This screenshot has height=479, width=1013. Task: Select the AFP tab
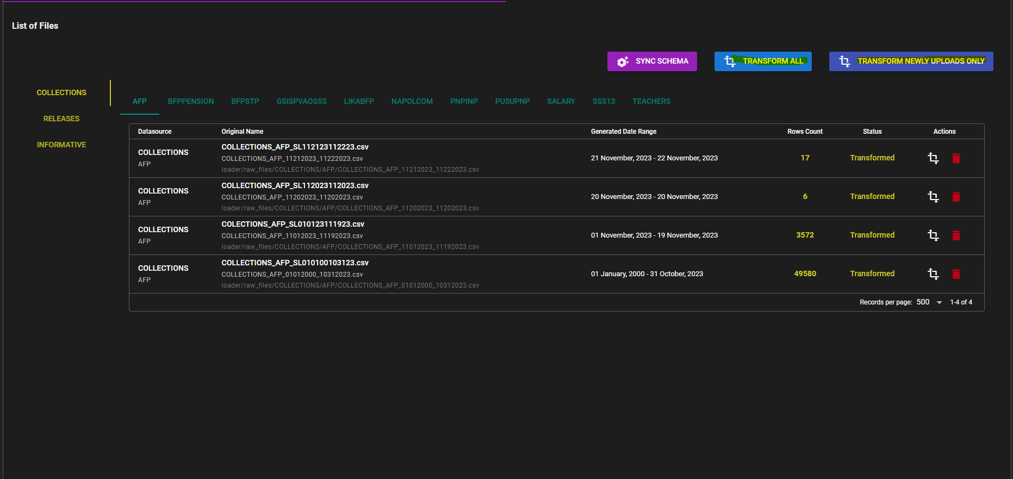(x=140, y=102)
